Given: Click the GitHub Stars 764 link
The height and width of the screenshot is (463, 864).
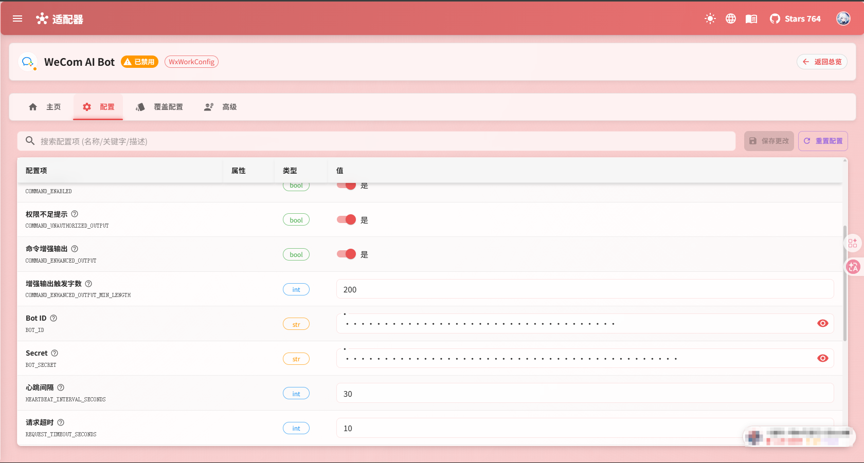Looking at the screenshot, I should pyautogui.click(x=795, y=18).
